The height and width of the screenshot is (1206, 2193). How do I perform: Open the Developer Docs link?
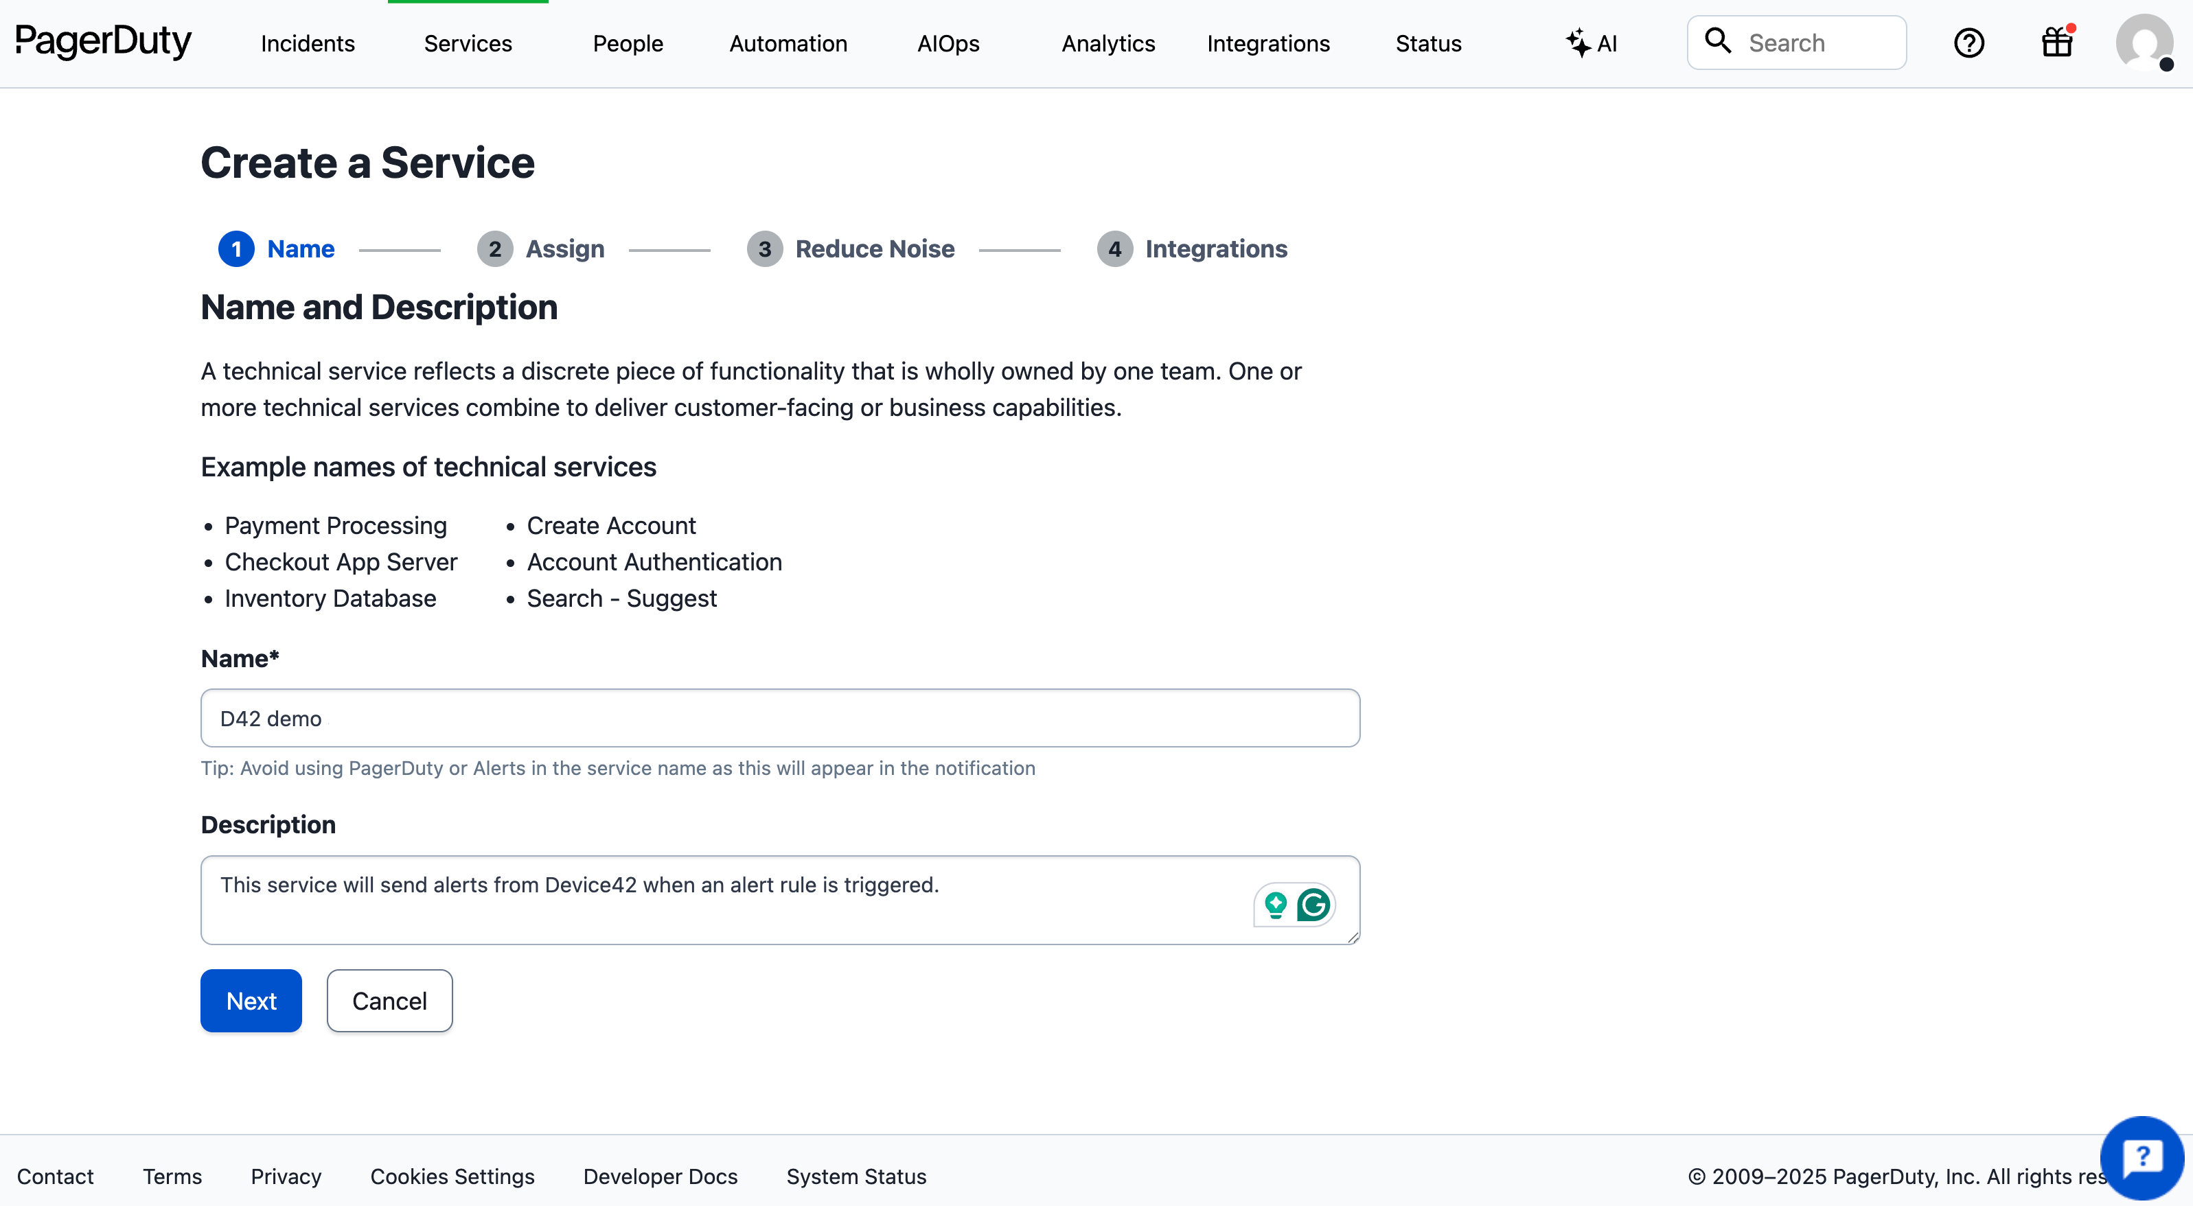click(660, 1176)
